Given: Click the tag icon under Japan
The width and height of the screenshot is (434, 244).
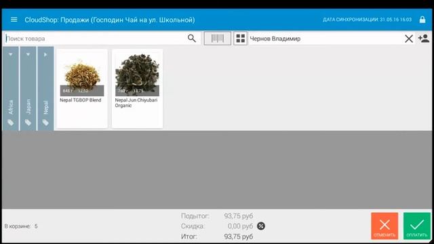Looking at the screenshot, I should [x=28, y=122].
